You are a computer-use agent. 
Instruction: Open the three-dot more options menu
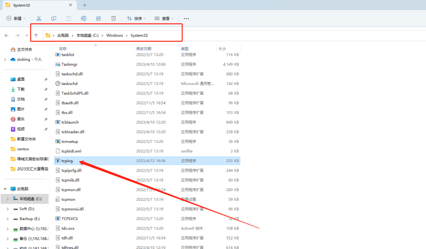tap(186, 18)
